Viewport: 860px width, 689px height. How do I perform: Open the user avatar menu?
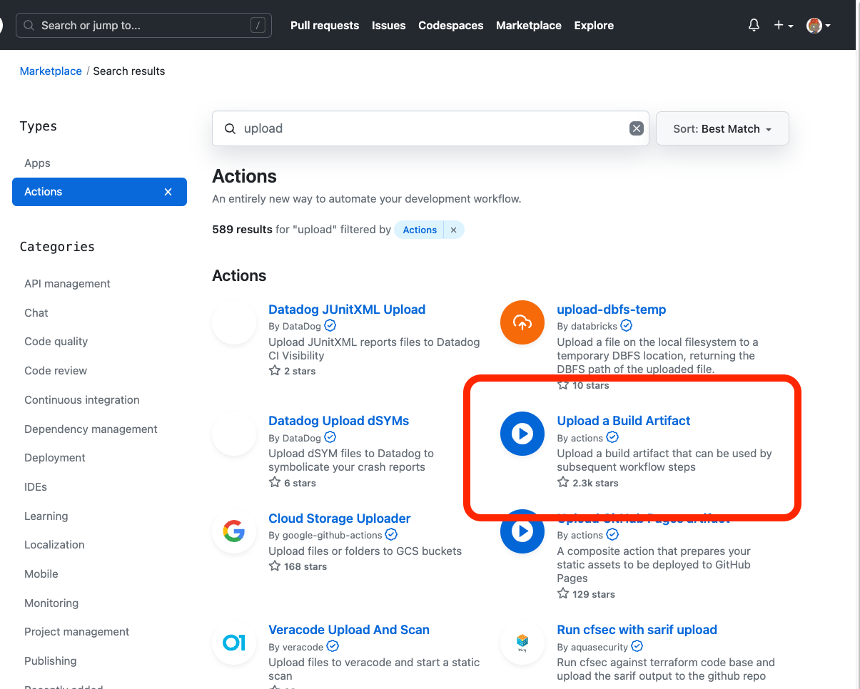tap(818, 25)
